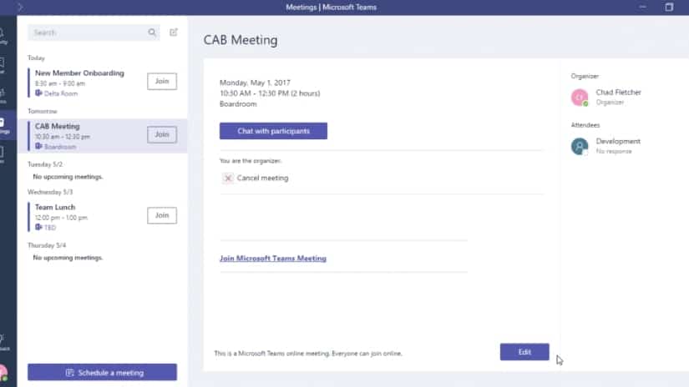Open the Development attendee avatar
Image resolution: width=689 pixels, height=387 pixels.
point(580,146)
